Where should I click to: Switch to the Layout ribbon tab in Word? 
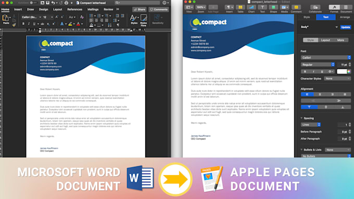pyautogui.click(x=57, y=9)
